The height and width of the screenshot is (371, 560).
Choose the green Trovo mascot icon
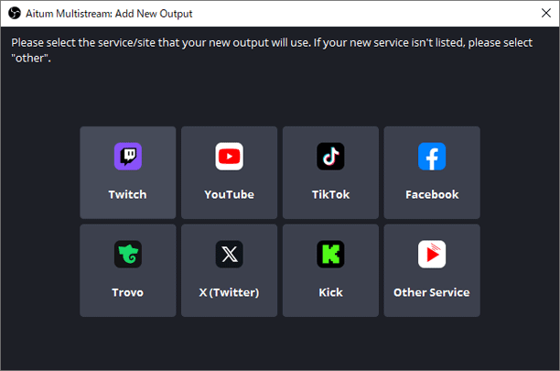pyautogui.click(x=128, y=254)
